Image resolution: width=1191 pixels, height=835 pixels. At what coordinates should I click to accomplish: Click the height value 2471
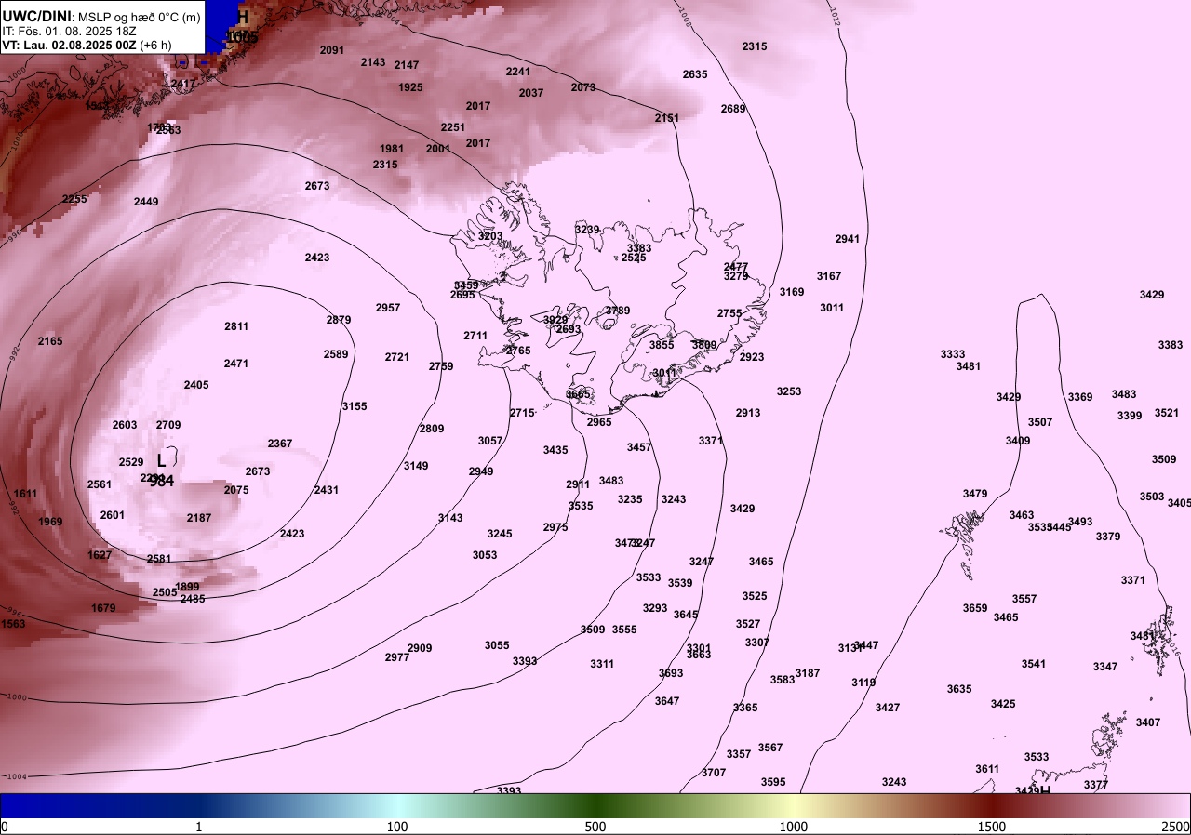(236, 364)
